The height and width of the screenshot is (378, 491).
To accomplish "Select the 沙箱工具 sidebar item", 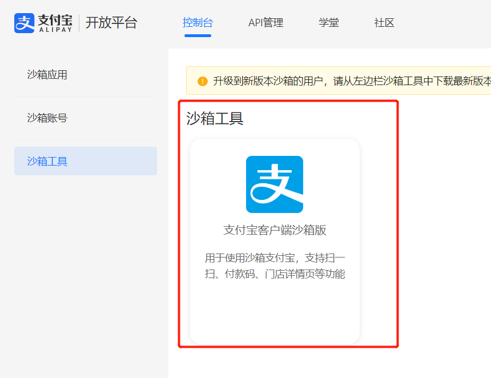I will [x=86, y=161].
